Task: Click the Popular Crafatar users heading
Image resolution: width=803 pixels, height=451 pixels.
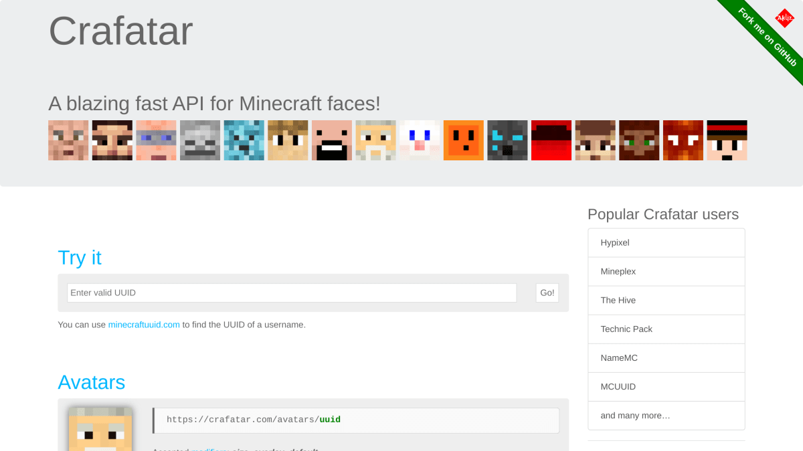Action: click(663, 214)
